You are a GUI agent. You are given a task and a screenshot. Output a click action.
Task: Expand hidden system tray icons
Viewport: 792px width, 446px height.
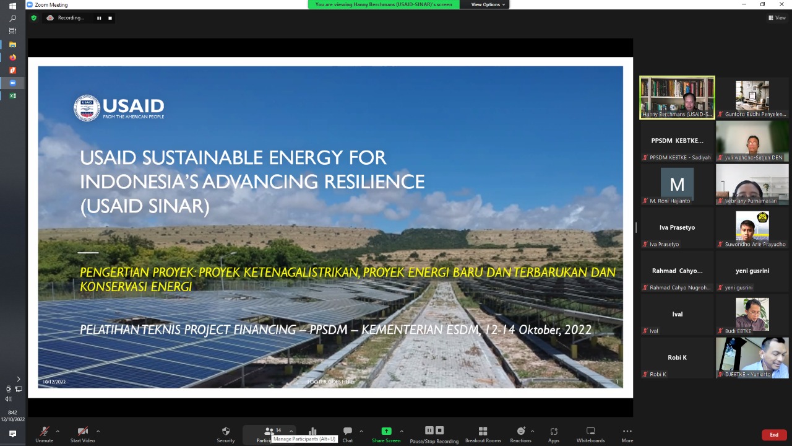18,379
